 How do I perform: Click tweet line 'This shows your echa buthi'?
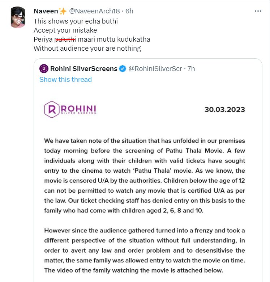tap(76, 21)
